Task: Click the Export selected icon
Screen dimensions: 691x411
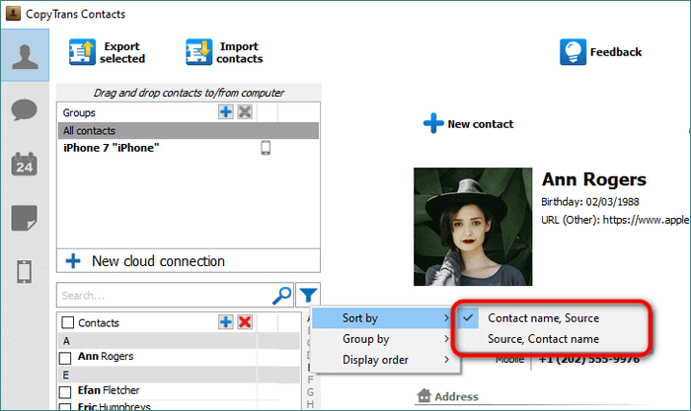Action: tap(82, 52)
